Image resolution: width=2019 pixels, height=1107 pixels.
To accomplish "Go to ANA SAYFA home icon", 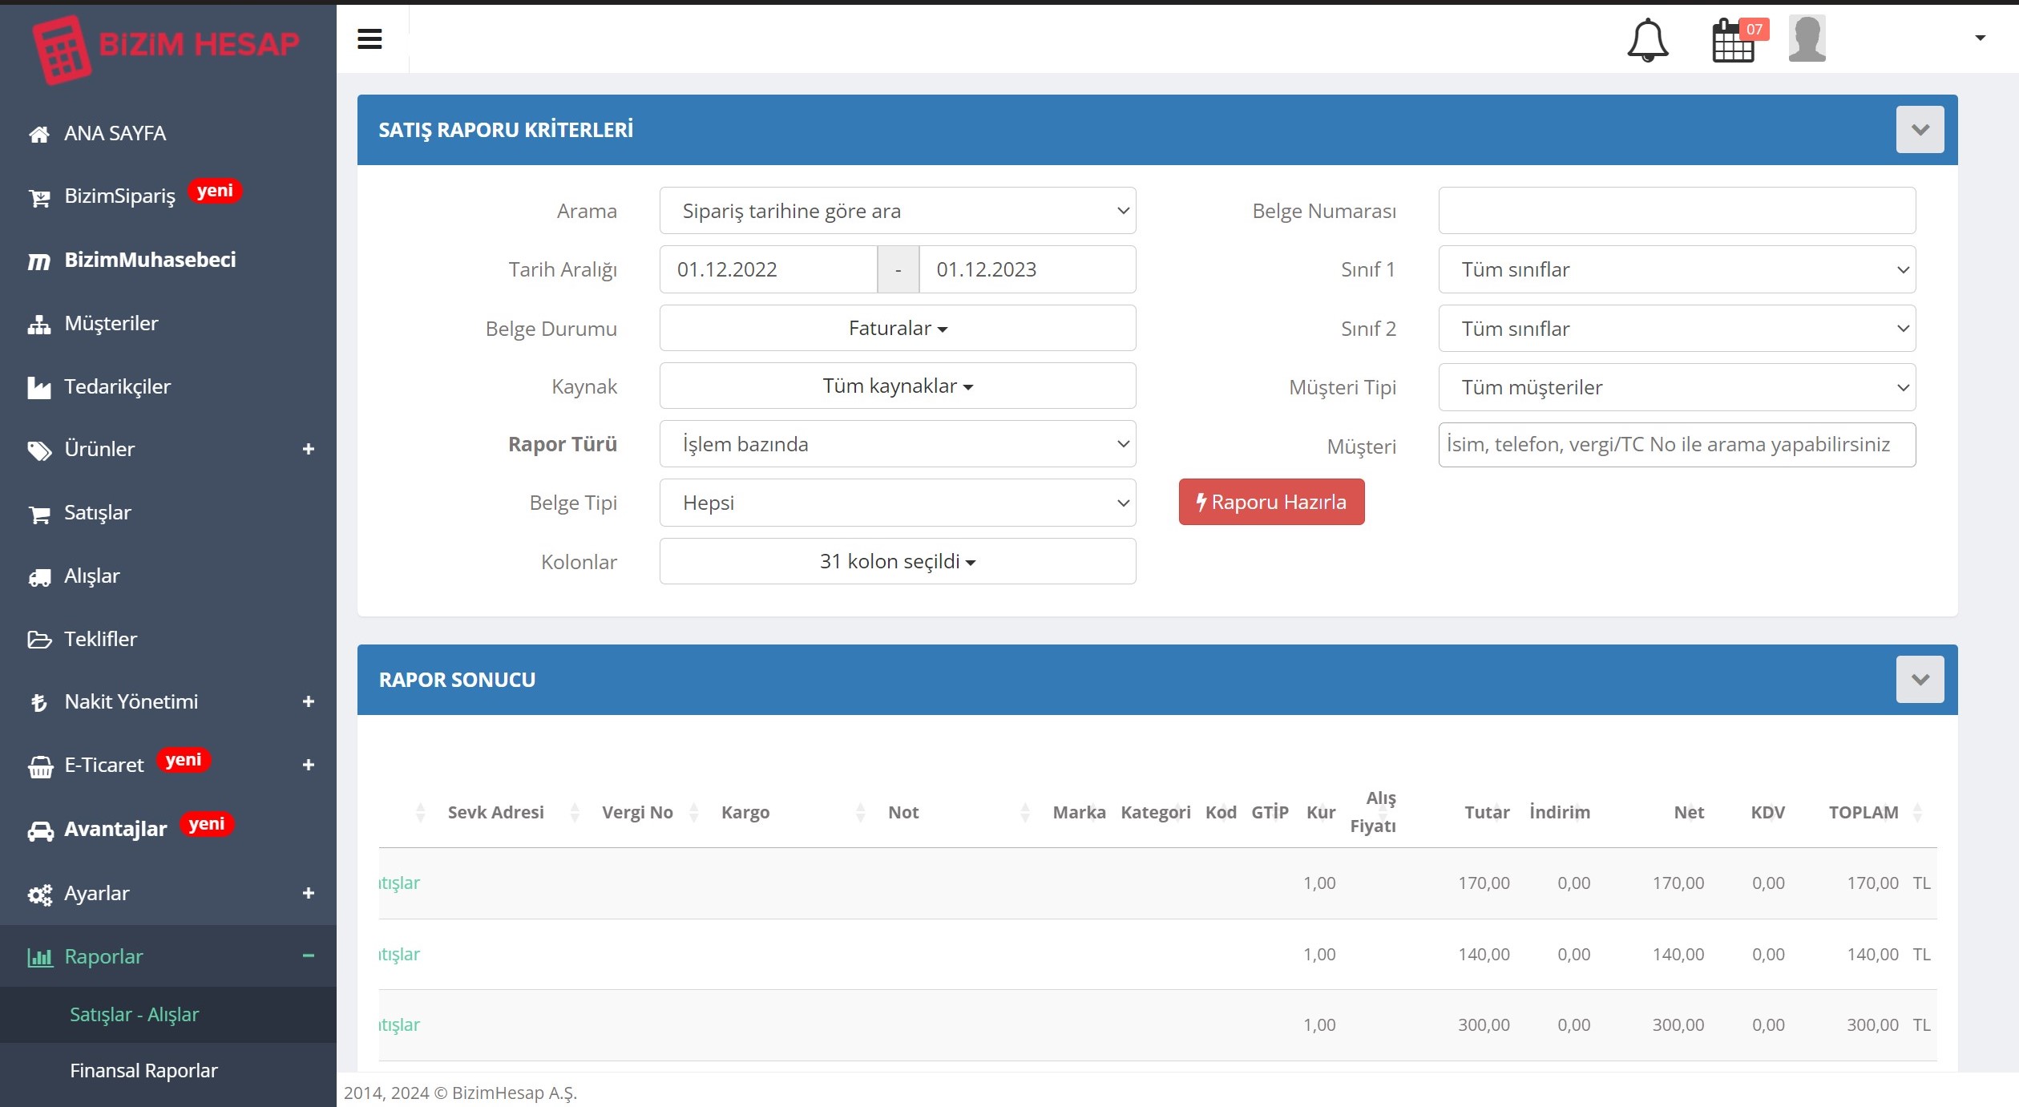I will coord(38,134).
